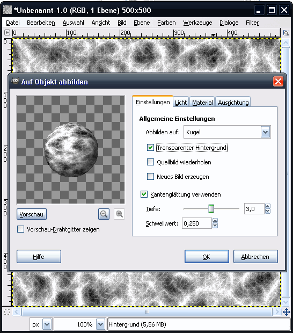Select the Einstellungen tab
This screenshot has width=293, height=333.
coord(153,102)
